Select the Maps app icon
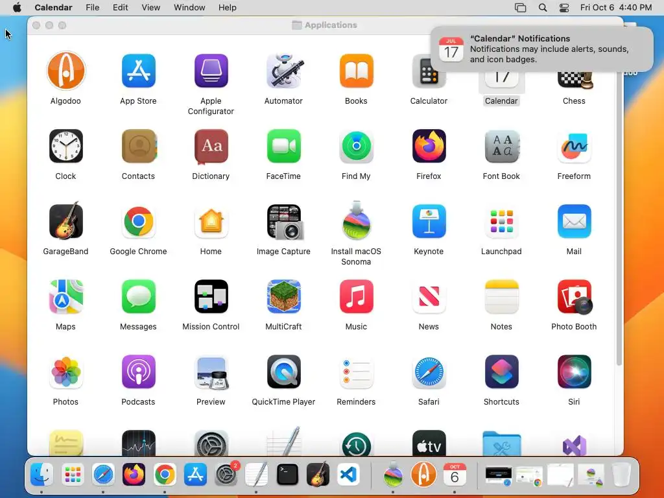664x498 pixels. pyautogui.click(x=65, y=296)
